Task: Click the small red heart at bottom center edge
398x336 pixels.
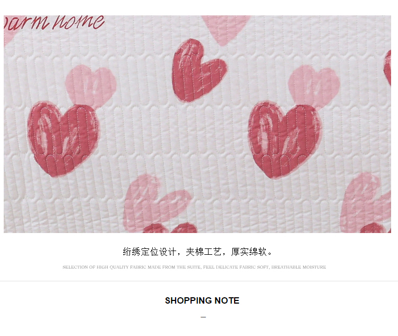Action: tap(170, 228)
